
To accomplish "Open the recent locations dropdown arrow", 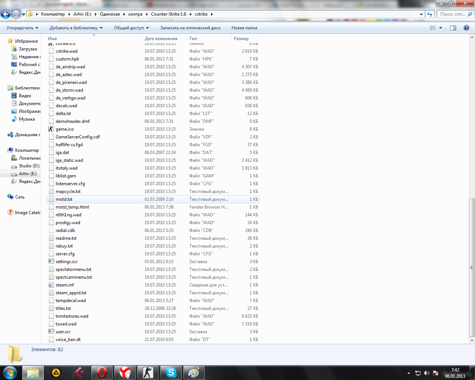I will [x=24, y=14].
